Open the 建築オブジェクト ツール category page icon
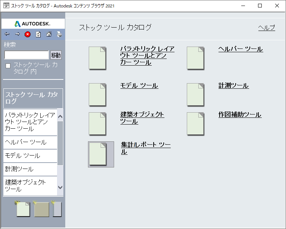Image resolution: width=286 pixels, height=229 pixels. click(x=97, y=124)
